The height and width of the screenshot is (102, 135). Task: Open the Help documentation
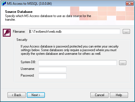119,95
